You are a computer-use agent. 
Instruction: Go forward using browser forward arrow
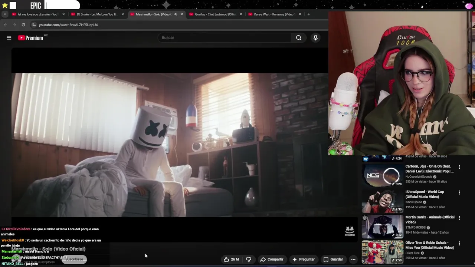tap(14, 25)
